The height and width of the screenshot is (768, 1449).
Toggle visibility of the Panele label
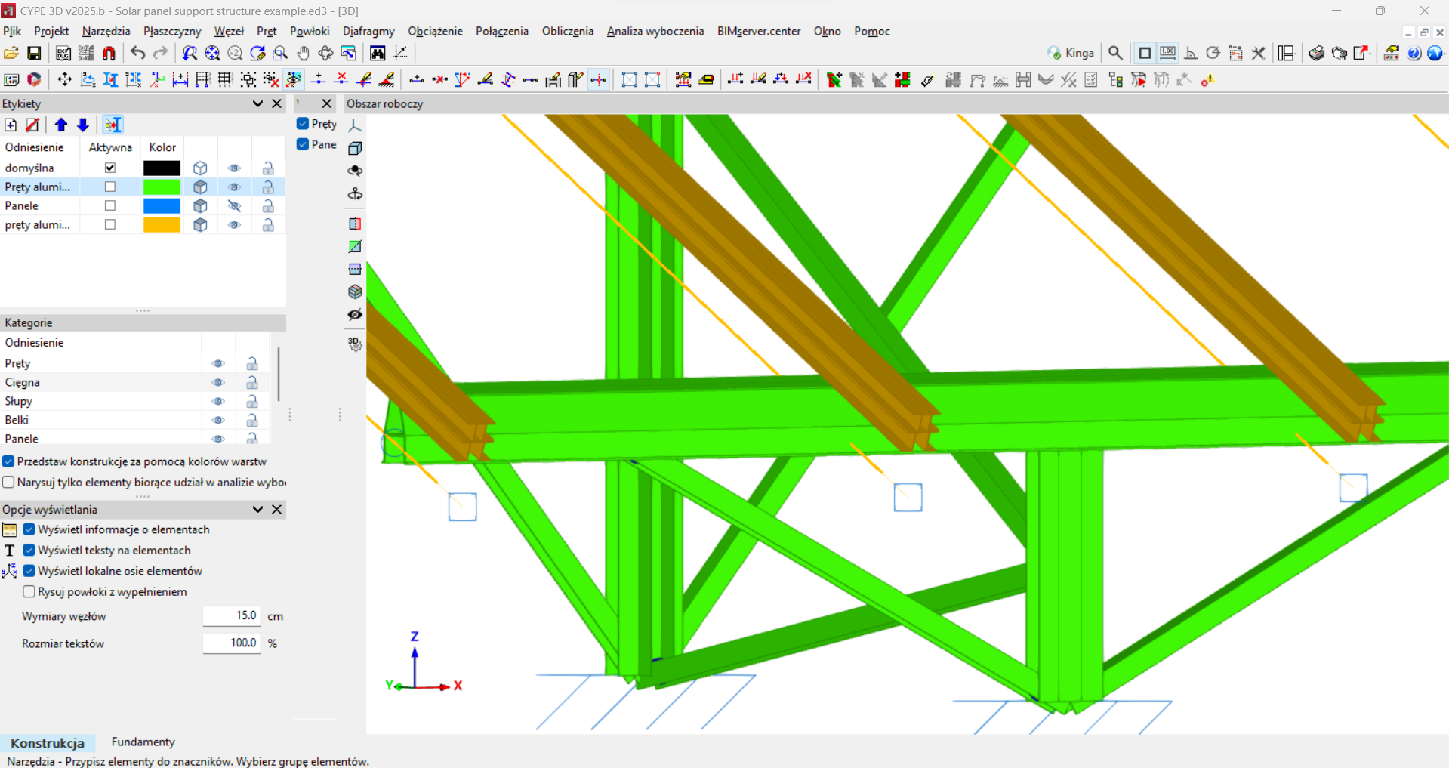pos(234,205)
